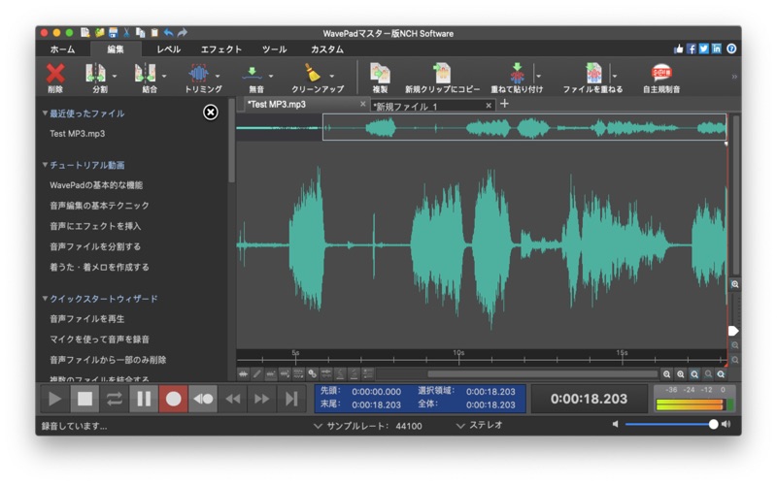The image size is (777, 485).
Task: Click the thumbs-up like icon
Action: (x=678, y=48)
